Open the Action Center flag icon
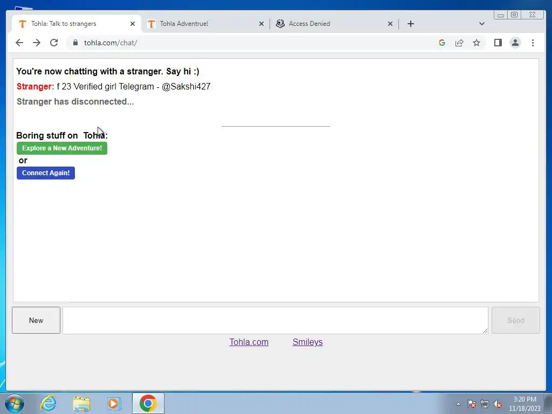 pos(472,404)
